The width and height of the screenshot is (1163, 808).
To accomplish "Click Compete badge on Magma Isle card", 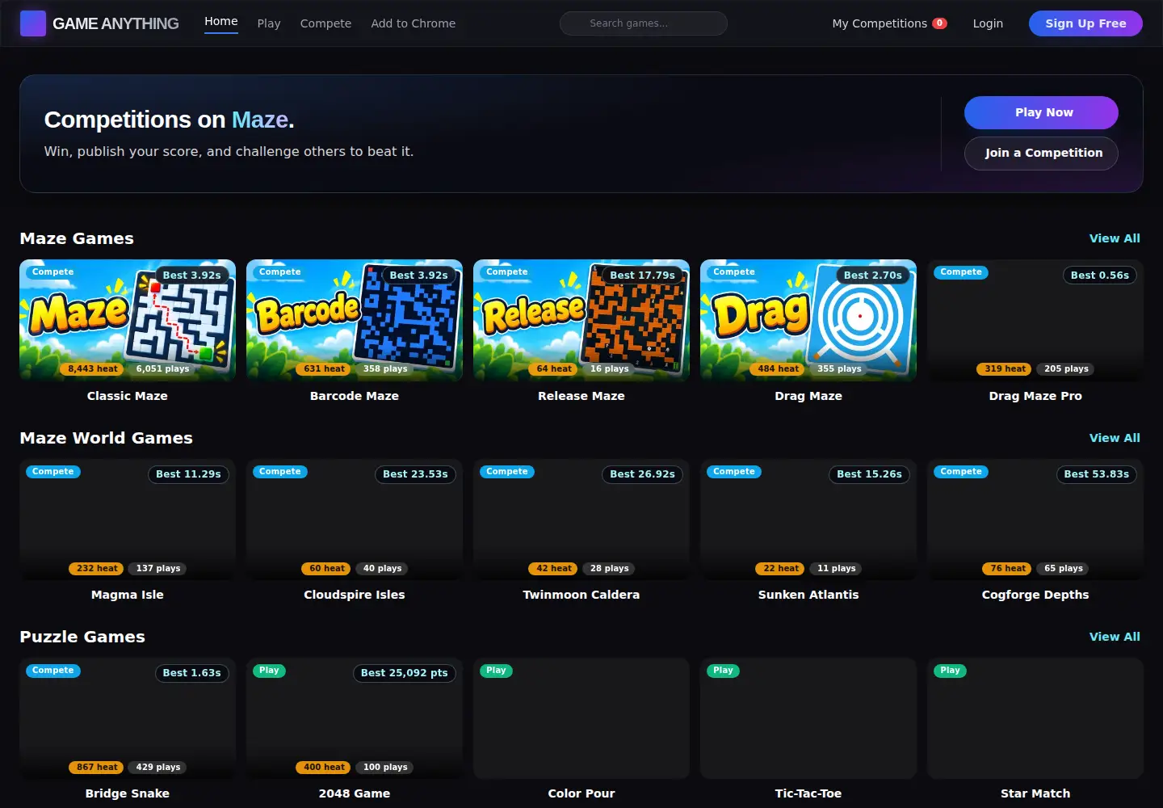I will 52,472.
